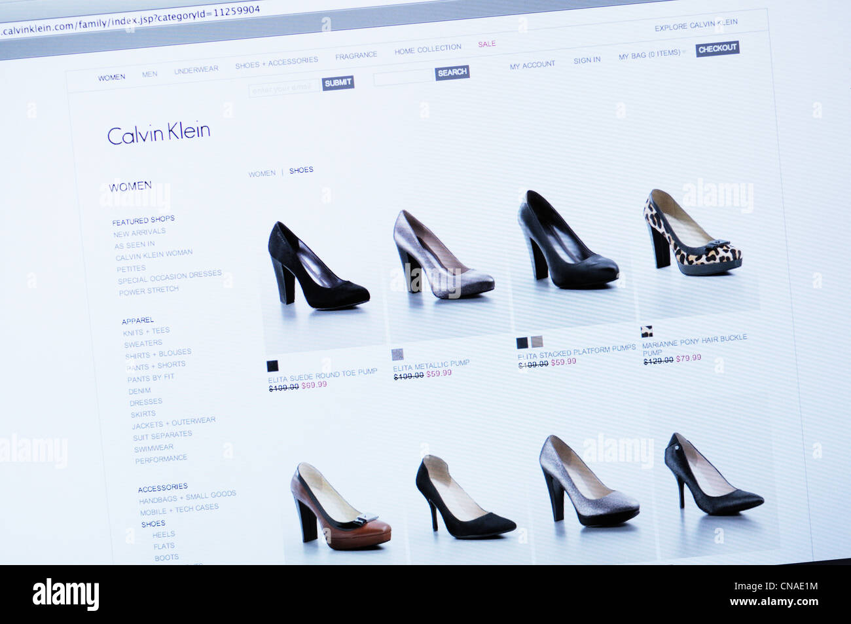Open Boots under Shoes
Image resolution: width=851 pixels, height=624 pixels.
pos(166,558)
